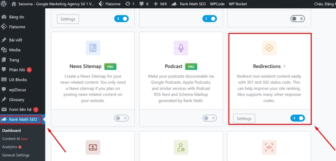Click the PRO badge beside News Sitemap

110,66
